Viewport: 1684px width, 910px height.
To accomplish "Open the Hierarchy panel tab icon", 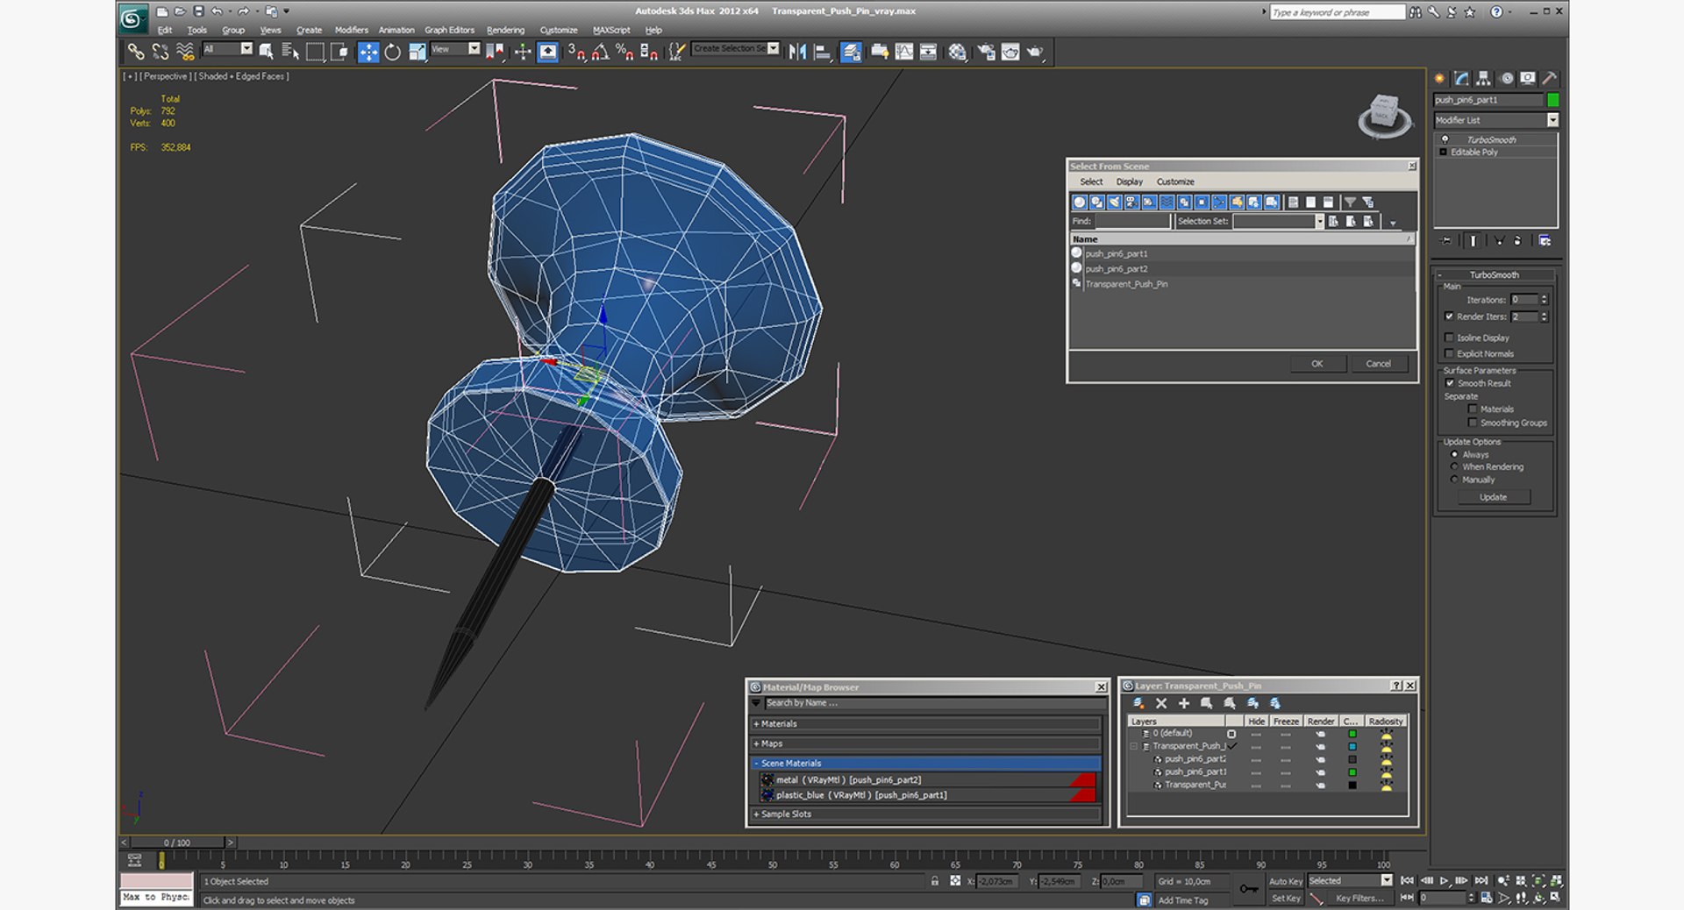I will 1483,79.
